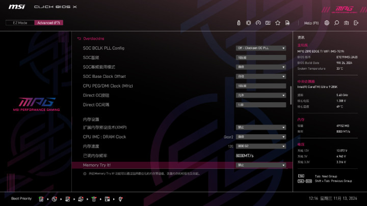Expand the 扩展内存预设技术(XMP) dropdown
Image resolution: width=367 pixels, height=206 pixels.
[x=261, y=127]
